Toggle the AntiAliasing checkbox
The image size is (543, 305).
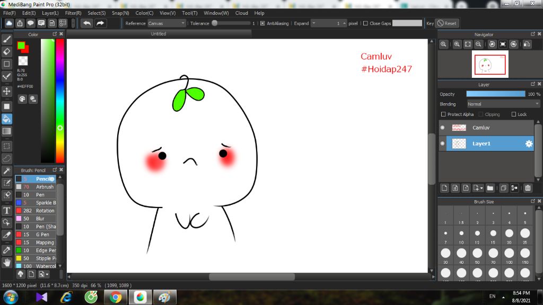point(262,23)
